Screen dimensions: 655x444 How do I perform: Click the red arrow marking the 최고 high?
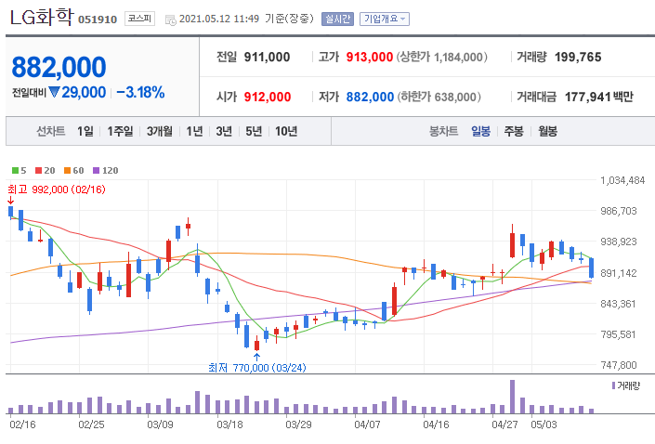tap(10, 201)
